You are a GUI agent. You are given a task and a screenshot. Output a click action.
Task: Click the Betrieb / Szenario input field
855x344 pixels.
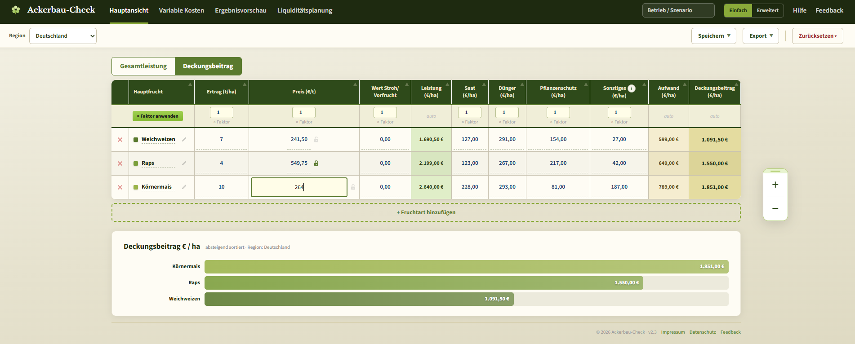pyautogui.click(x=678, y=10)
